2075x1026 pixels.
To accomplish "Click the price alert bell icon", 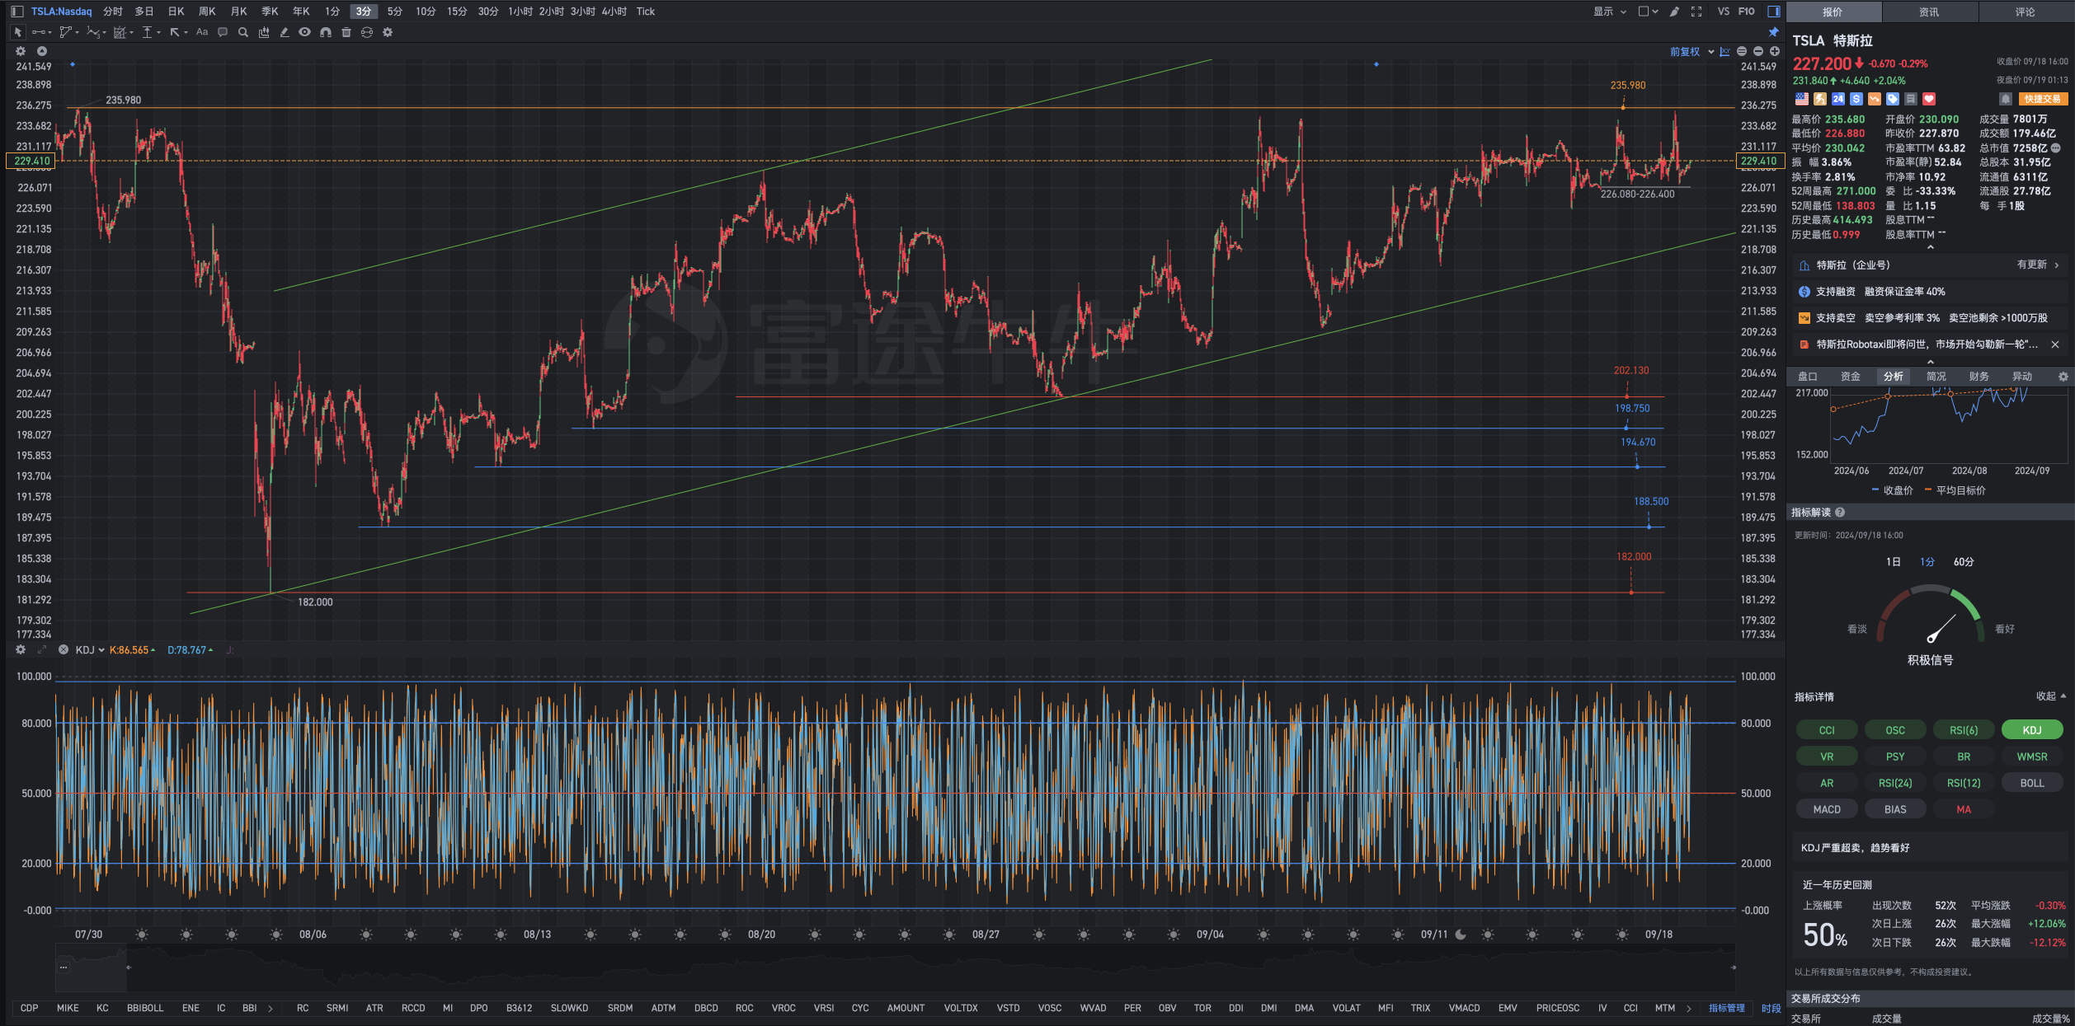I will 2006,99.
